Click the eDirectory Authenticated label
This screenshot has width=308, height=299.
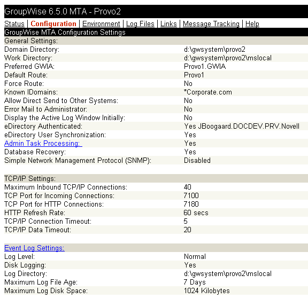[x=43, y=127]
